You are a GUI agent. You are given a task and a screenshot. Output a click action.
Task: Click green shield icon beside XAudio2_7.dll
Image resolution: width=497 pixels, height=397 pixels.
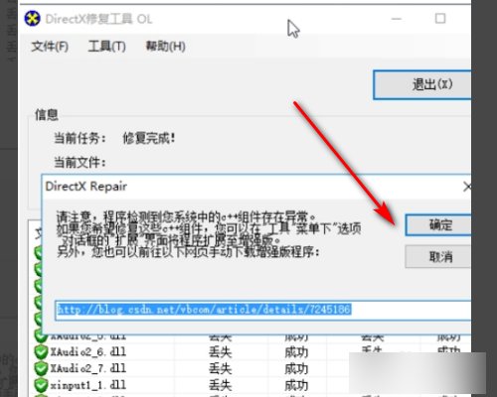41,368
